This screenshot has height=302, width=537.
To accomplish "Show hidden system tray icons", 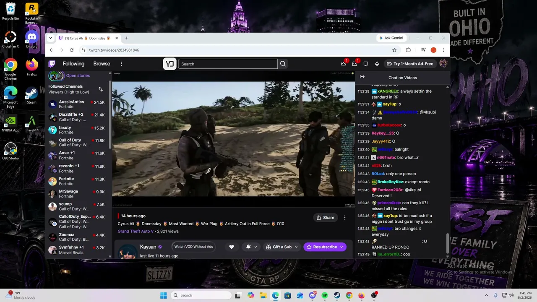I will click(487, 295).
